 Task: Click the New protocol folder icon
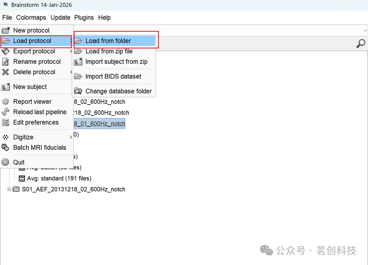[6, 30]
